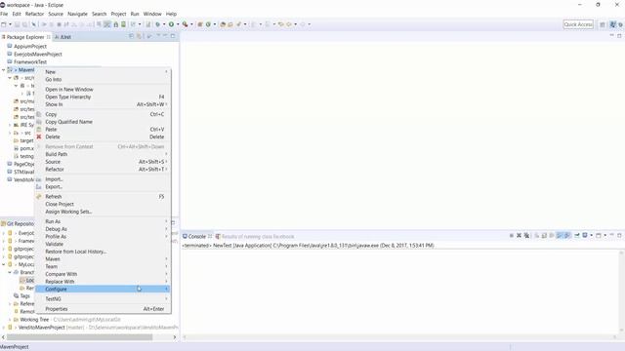The width and height of the screenshot is (625, 351).
Task: Click the Remove Launch X console icon
Action: (519, 236)
